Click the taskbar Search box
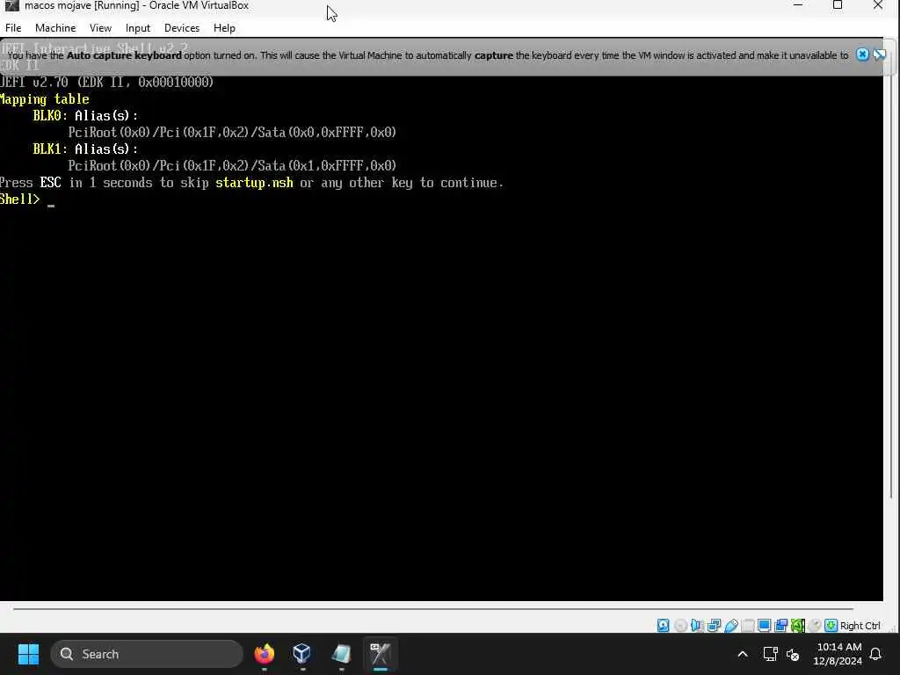 [x=147, y=654]
